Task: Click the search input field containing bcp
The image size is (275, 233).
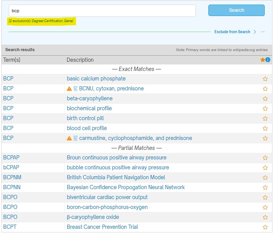Action: click(x=102, y=11)
